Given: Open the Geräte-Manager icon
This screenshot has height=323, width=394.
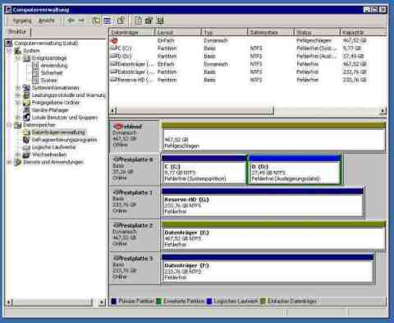Looking at the screenshot, I should [x=26, y=110].
